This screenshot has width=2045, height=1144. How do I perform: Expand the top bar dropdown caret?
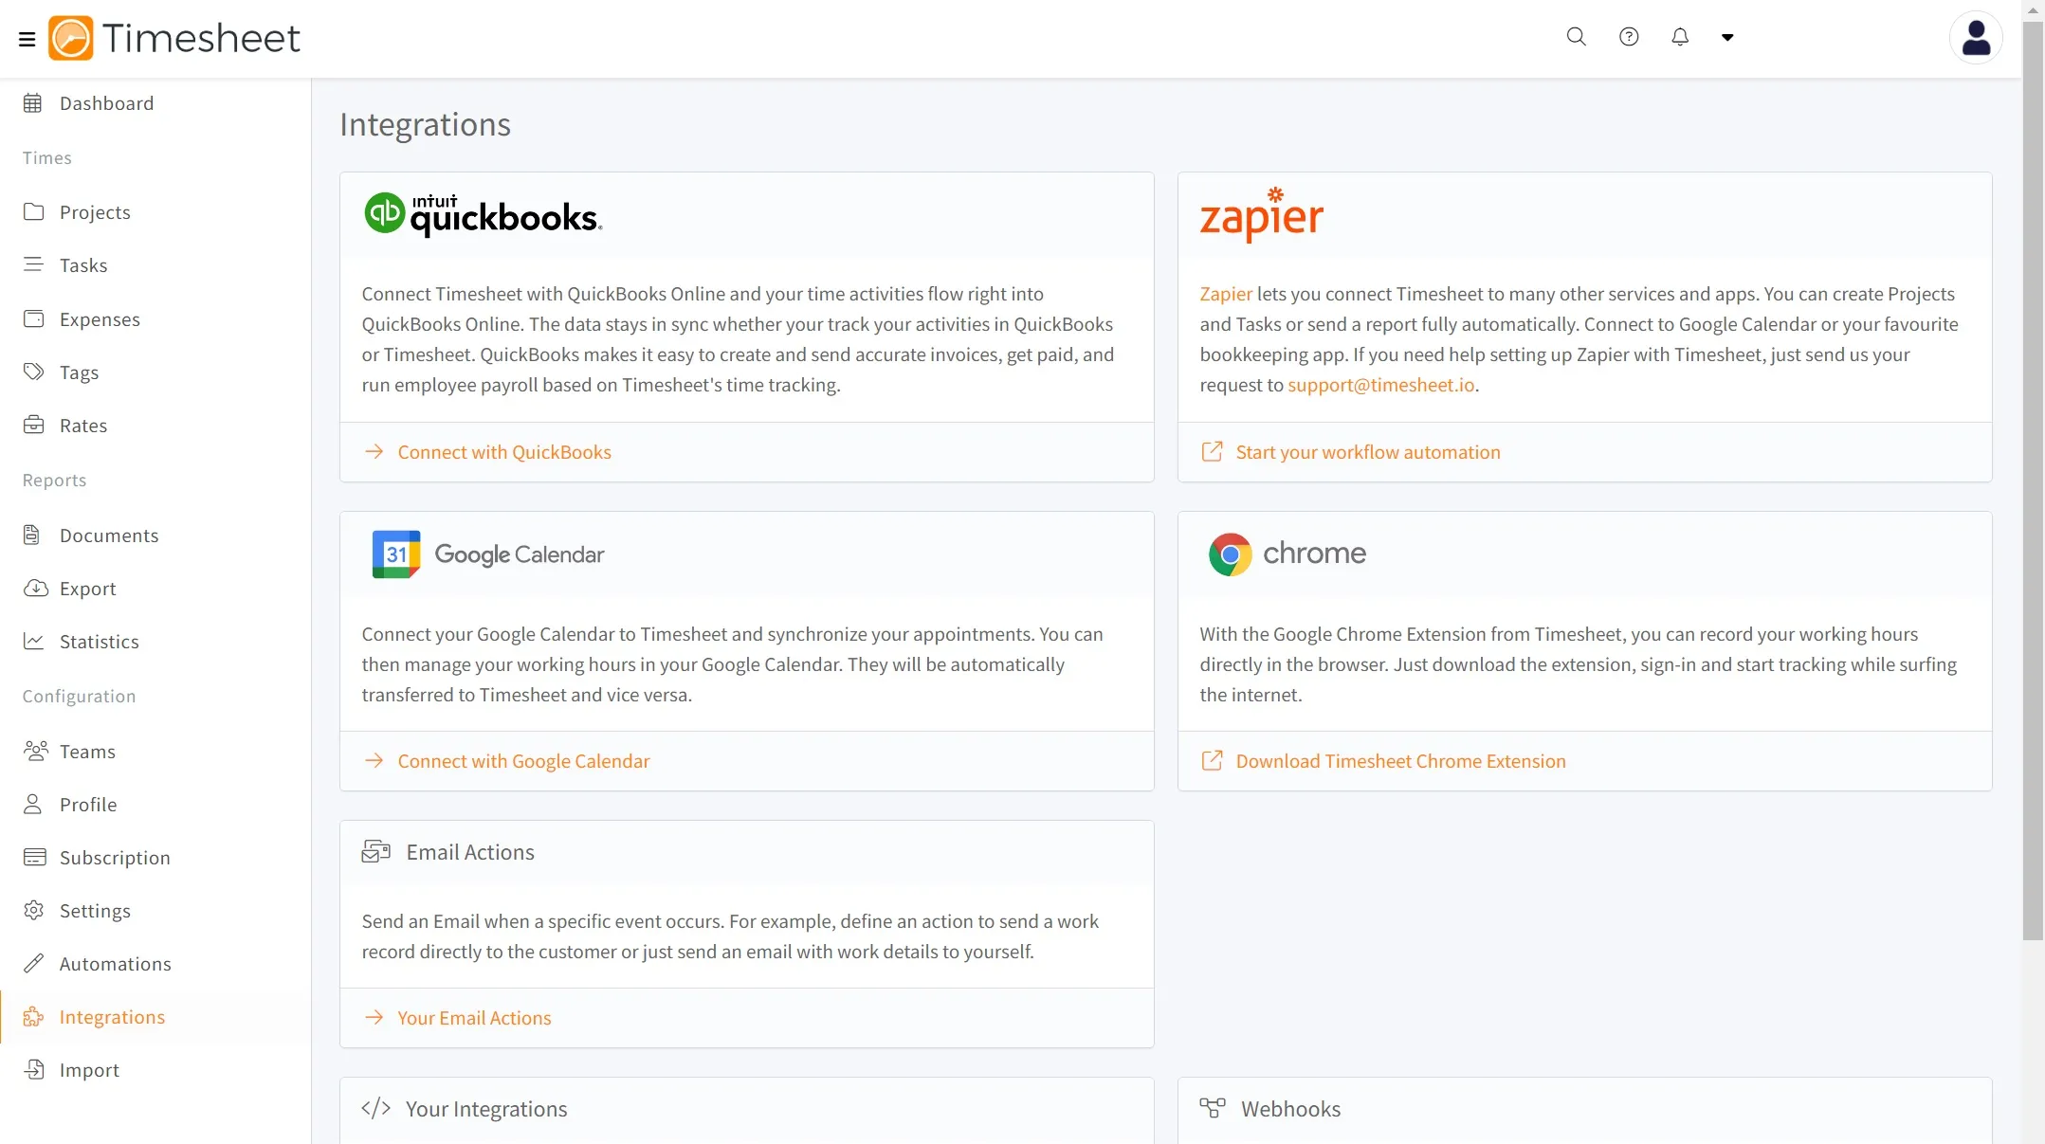tap(1727, 38)
